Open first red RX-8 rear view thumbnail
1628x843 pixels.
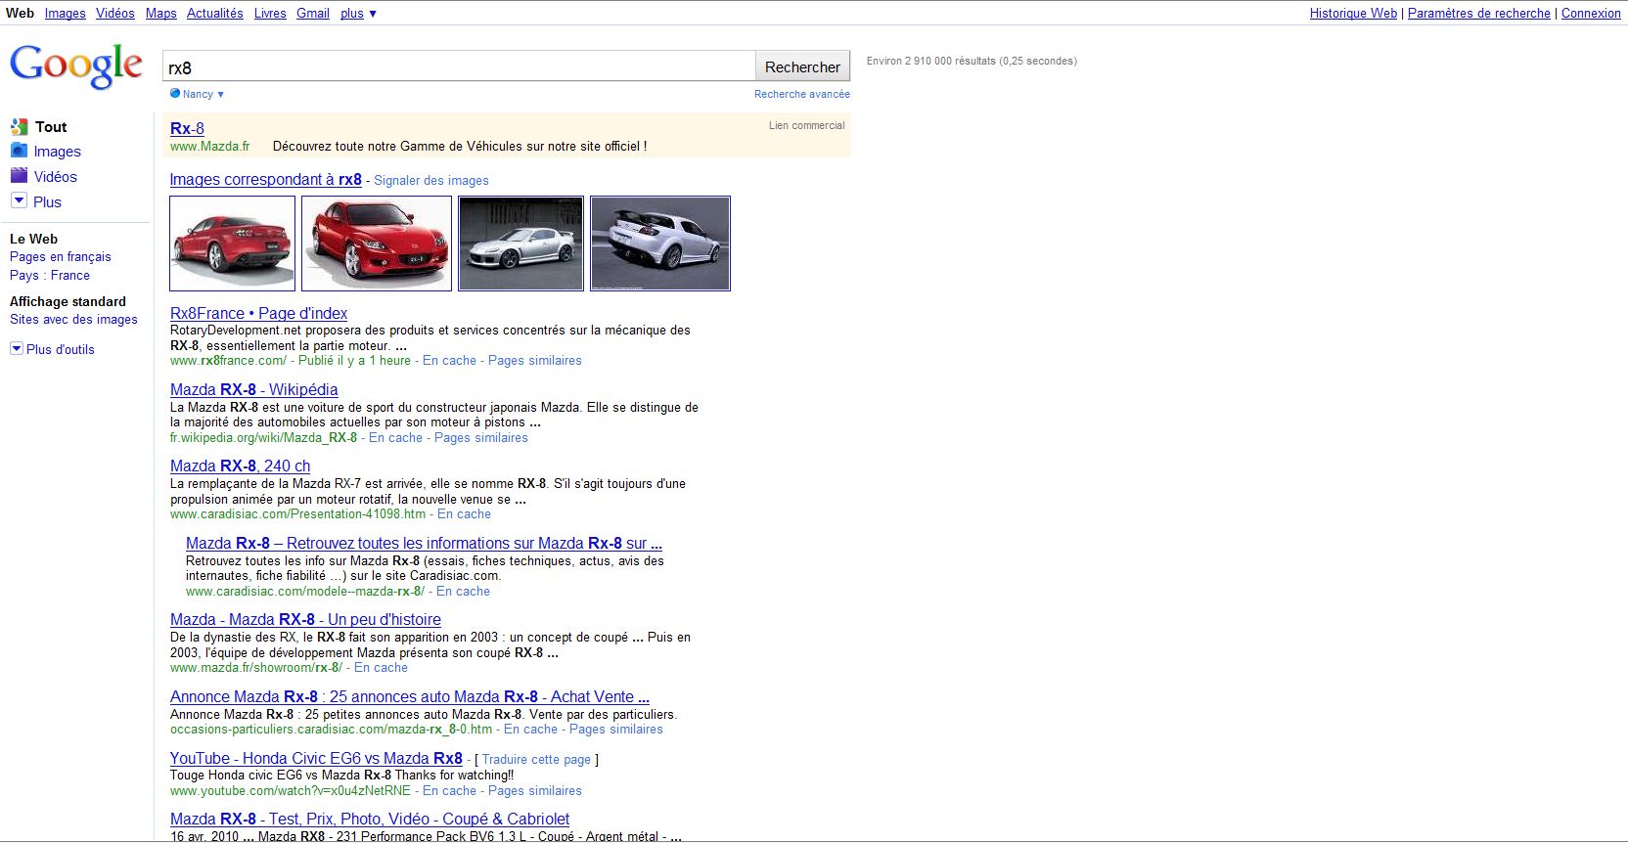[x=232, y=244]
